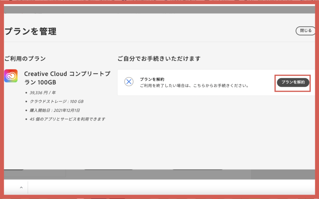Viewport: 319px width, 199px height.
Task: Click the ご自分でお手続きいただけます heading
Action: 159,59
